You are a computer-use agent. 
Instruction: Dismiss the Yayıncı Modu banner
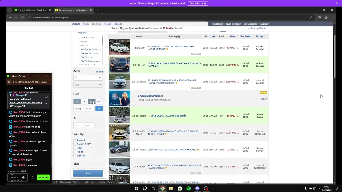click(337, 3)
